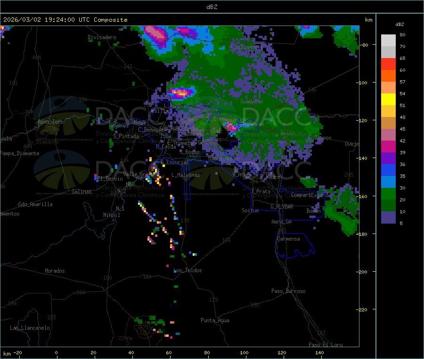The height and width of the screenshot is (359, 424).
Task: Select the magenta 39-42 dBZ legend swatch
Action: (388, 146)
